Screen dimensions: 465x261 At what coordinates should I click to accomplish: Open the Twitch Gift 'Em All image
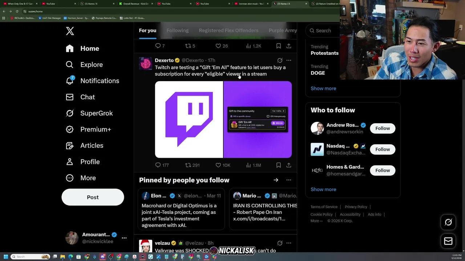(x=223, y=120)
